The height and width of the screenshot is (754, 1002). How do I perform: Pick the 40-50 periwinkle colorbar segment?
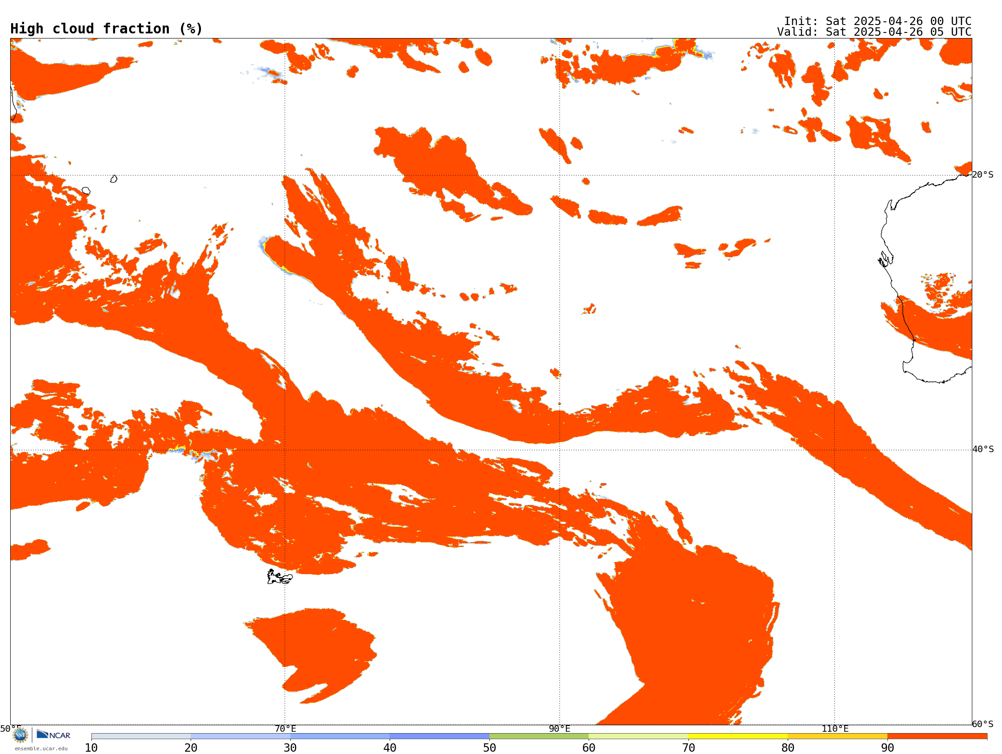tap(440, 736)
